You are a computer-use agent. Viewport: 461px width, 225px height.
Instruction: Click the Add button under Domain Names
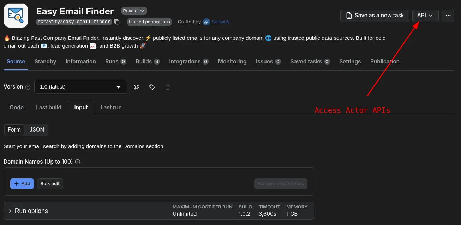[22, 183]
